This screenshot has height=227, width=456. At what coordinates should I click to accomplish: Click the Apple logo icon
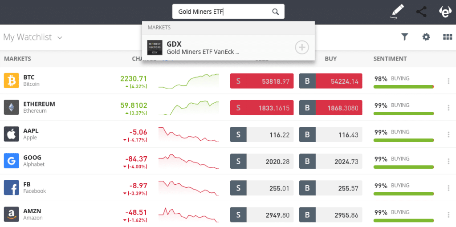pos(11,134)
